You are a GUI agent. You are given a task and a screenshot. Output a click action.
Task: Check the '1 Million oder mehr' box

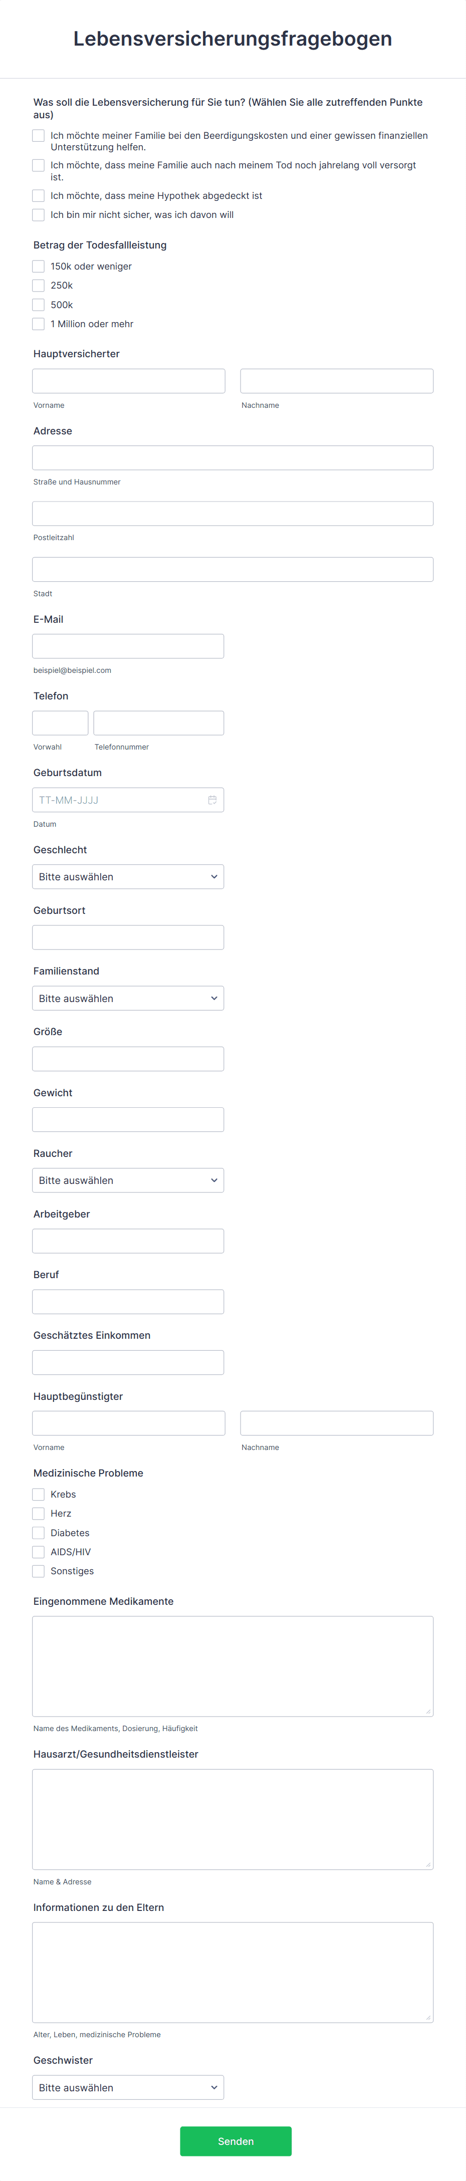[38, 324]
